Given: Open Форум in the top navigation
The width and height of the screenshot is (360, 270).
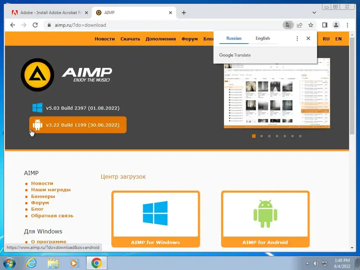Looking at the screenshot, I should 189,39.
